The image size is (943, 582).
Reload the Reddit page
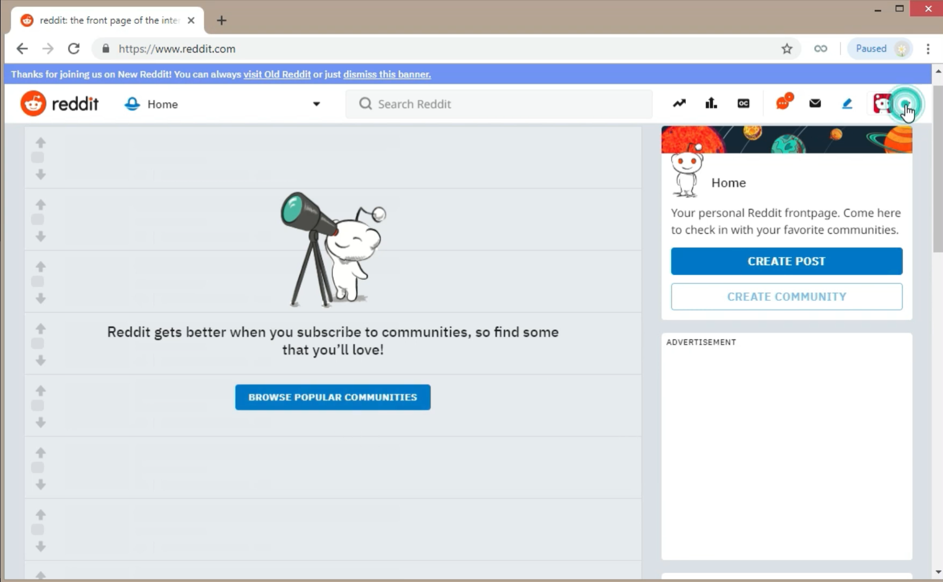[x=74, y=48]
